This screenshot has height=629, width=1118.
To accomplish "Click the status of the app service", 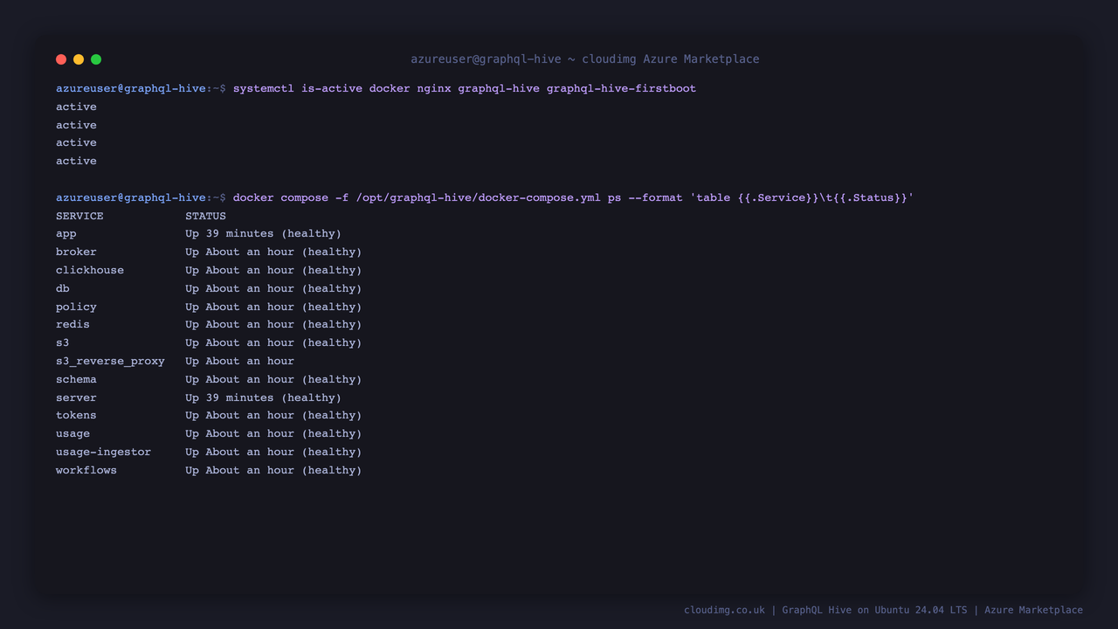I will tap(263, 234).
